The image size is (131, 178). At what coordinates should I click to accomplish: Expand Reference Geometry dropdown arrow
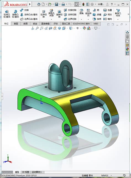[x=118, y=19]
